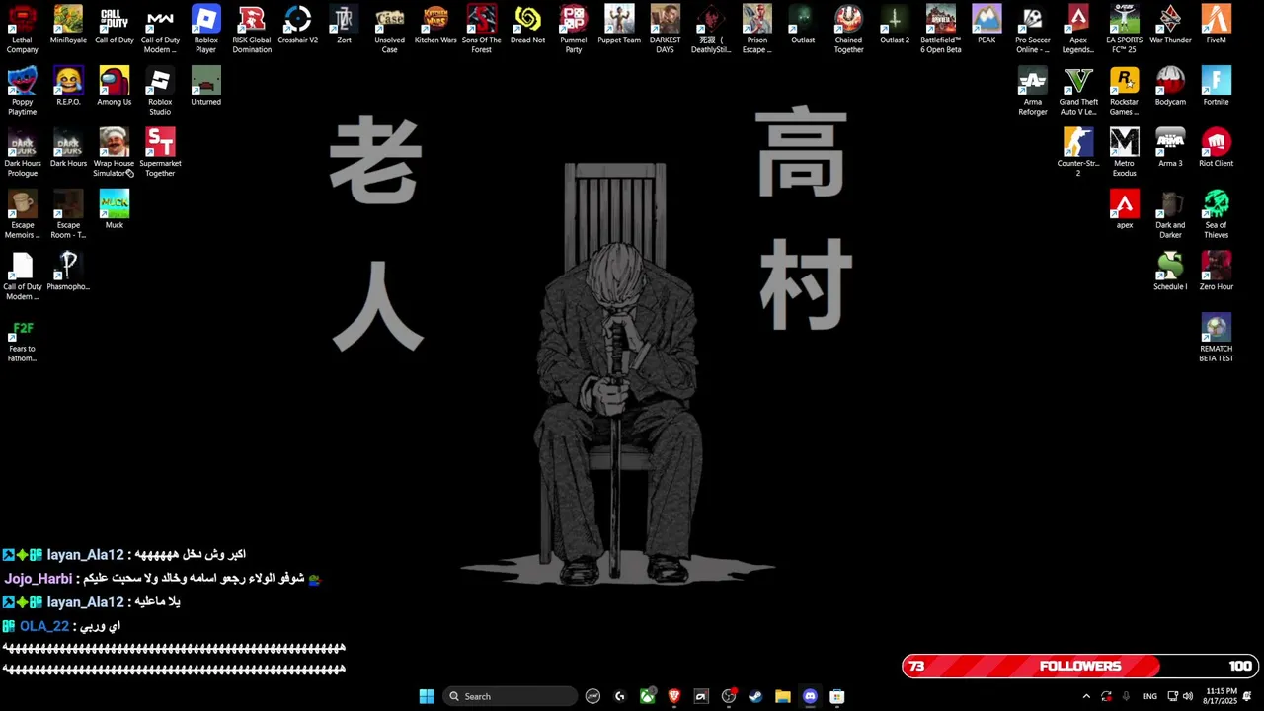Viewport: 1264px width, 711px height.
Task: Launch the Fortnite shortcut
Action: (1216, 87)
